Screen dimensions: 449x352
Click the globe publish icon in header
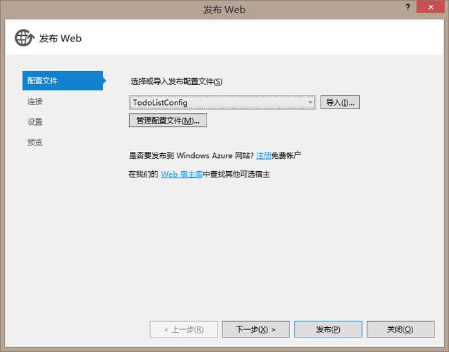[x=24, y=38]
